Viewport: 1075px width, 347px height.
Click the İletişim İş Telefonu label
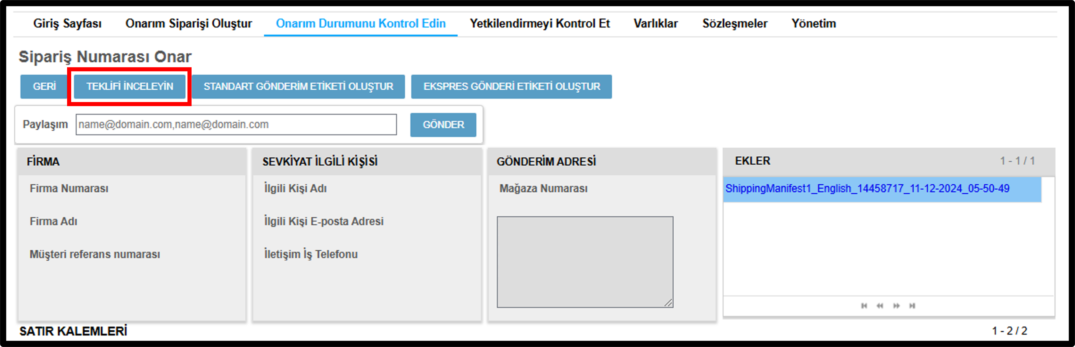click(311, 255)
